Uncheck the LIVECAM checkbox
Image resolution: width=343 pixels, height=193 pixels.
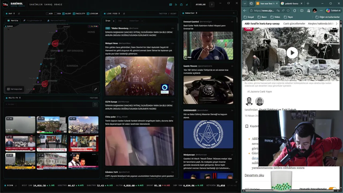pos(88,13)
